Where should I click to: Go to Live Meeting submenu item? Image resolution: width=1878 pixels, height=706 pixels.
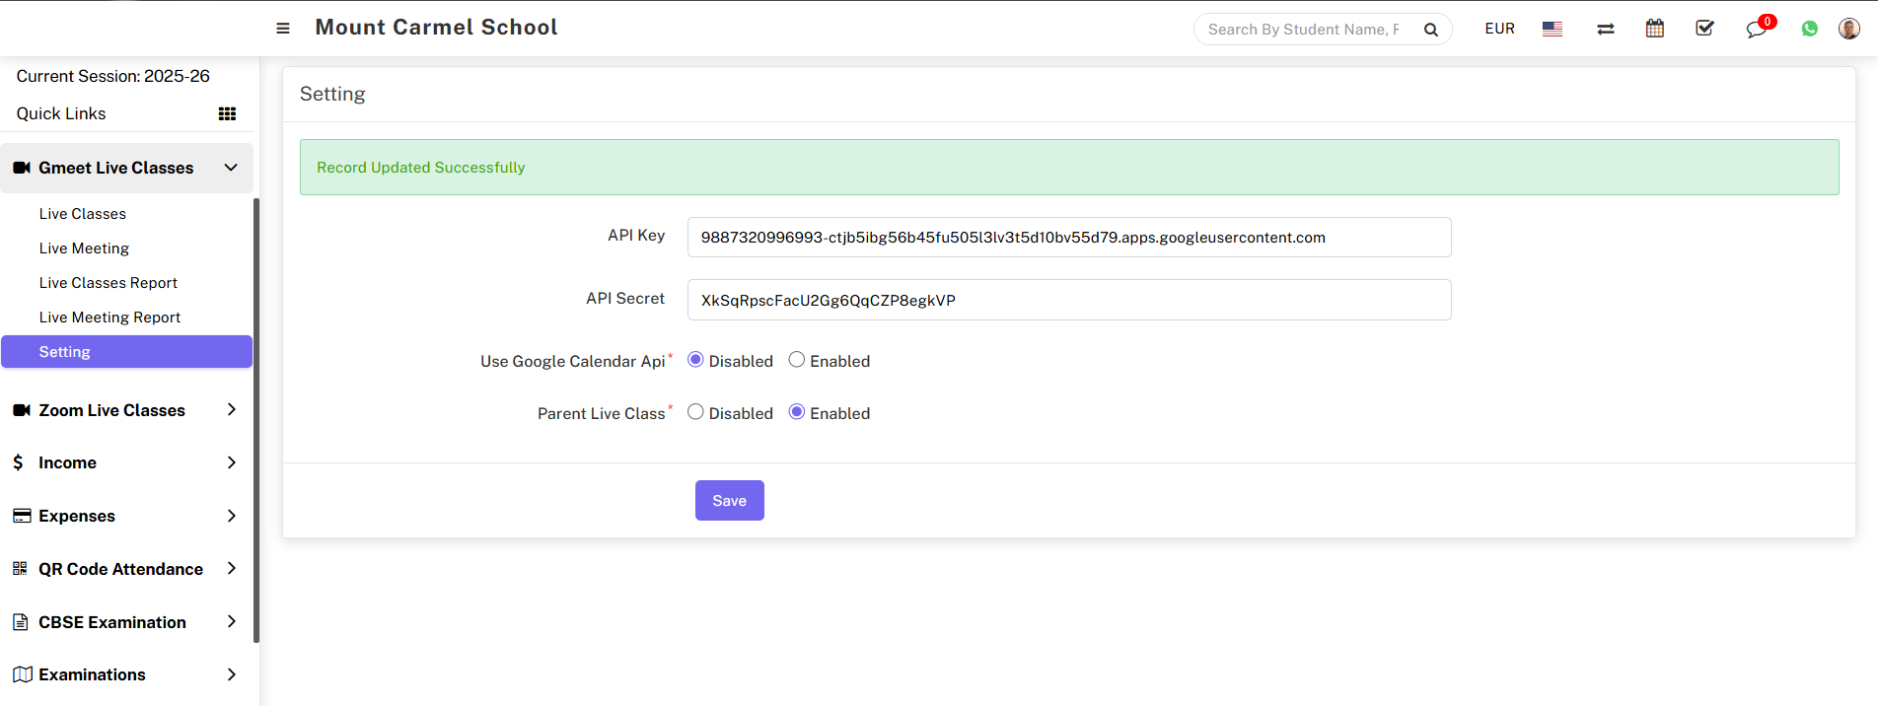(x=84, y=248)
